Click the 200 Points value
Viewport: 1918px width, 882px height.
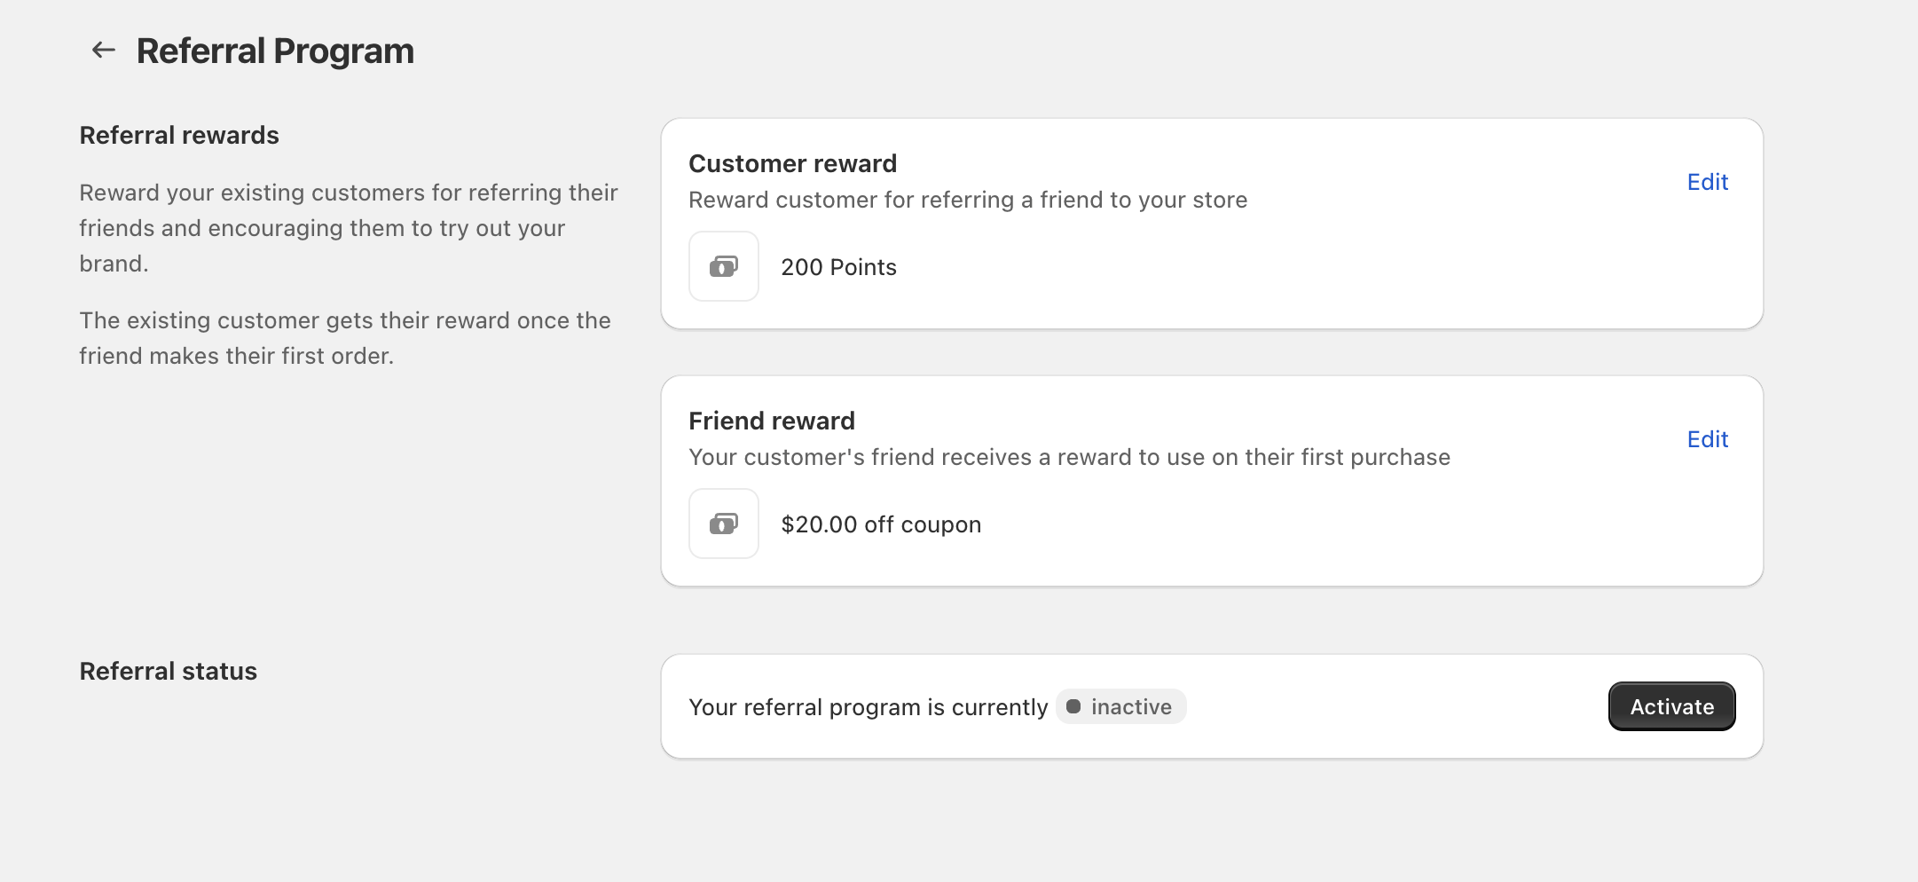(837, 266)
